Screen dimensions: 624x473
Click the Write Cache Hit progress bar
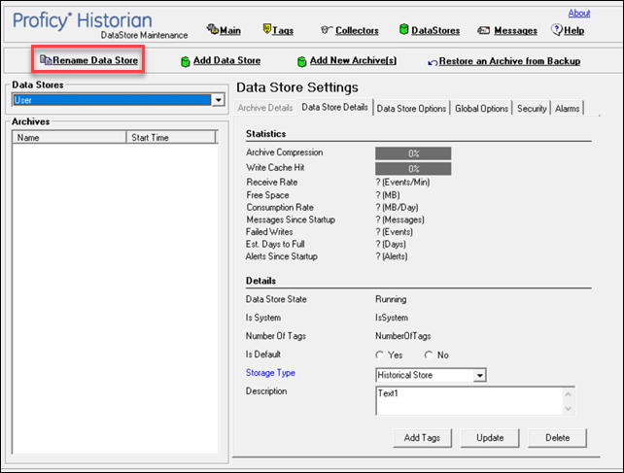[413, 169]
